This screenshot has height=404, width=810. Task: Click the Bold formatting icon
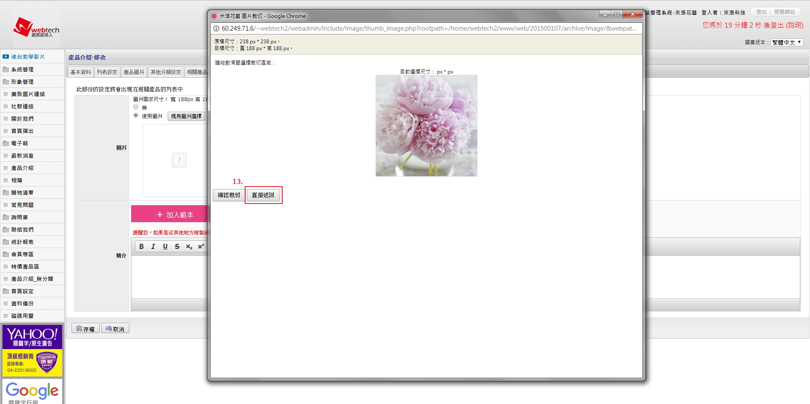141,246
